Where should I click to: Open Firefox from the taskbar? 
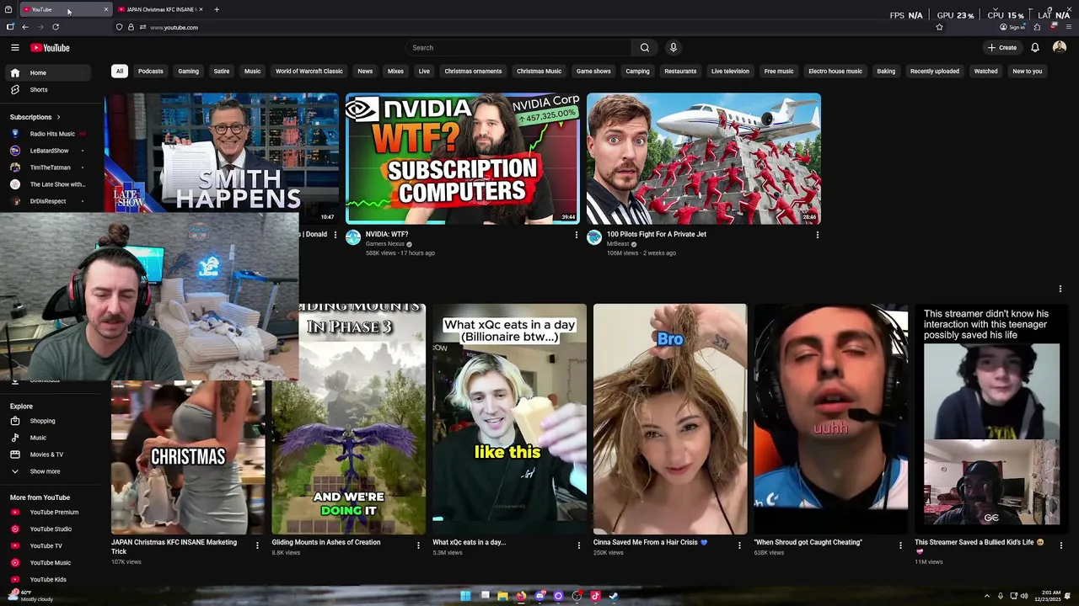[x=521, y=596]
